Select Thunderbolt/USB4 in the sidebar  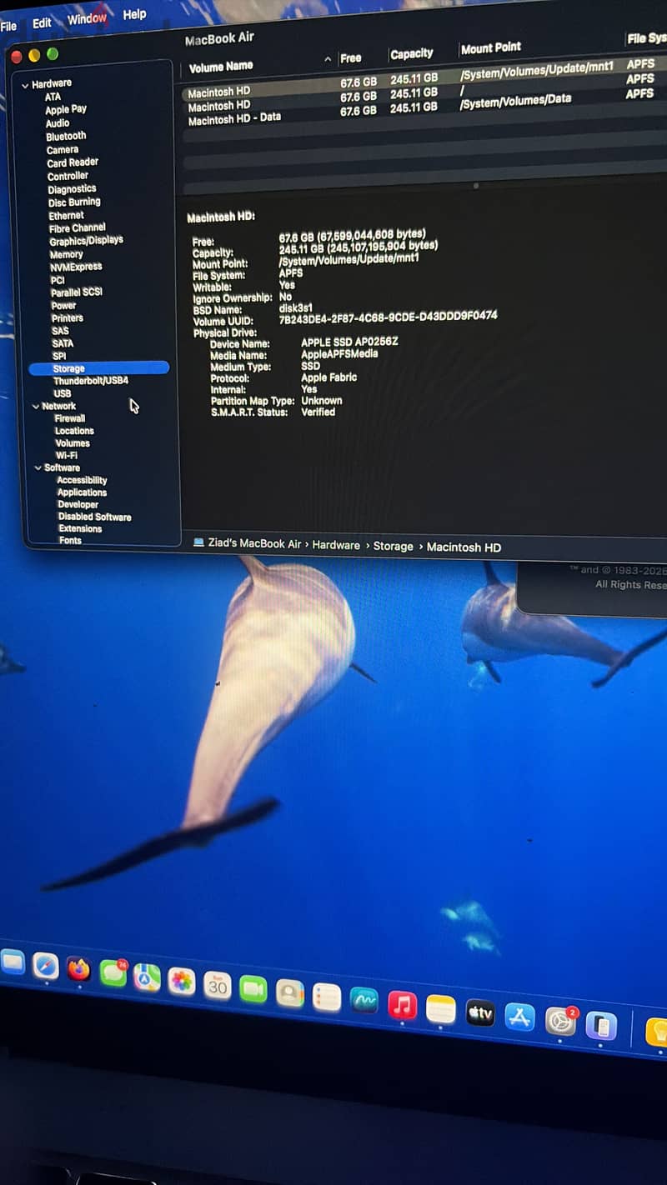91,381
